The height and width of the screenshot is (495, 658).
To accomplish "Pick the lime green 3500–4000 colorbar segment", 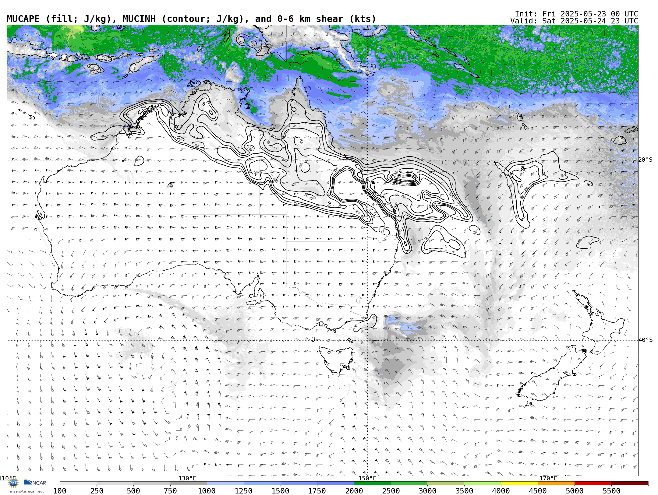I will (x=483, y=483).
